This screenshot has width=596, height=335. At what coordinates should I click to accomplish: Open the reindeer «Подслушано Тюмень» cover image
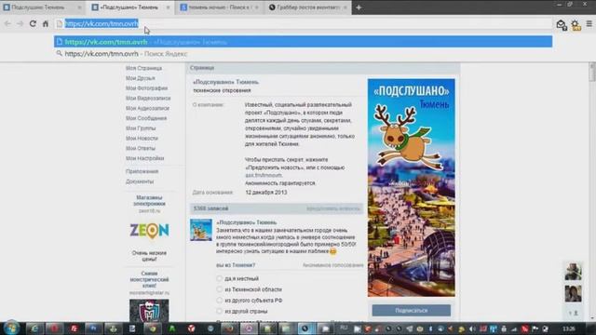pyautogui.click(x=412, y=188)
